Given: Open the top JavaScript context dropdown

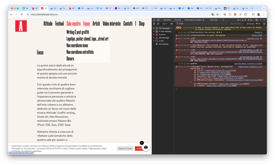Looking at the screenshot, I should 165,24.
